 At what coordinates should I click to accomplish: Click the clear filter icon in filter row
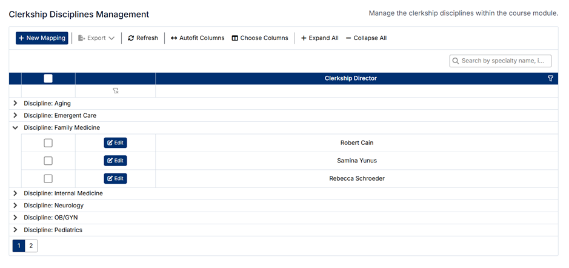point(115,91)
